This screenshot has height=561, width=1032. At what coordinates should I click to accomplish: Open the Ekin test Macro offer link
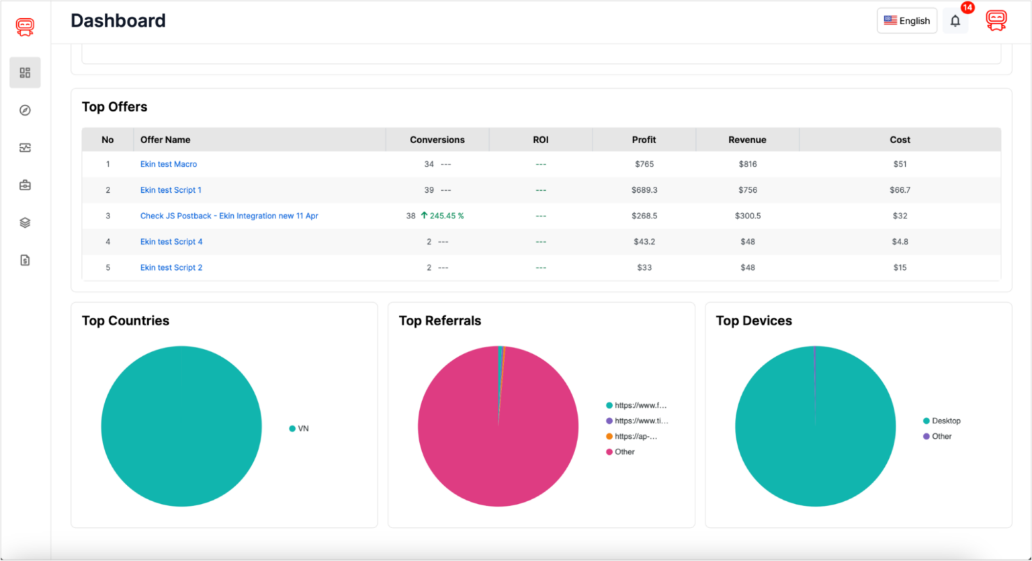point(169,164)
